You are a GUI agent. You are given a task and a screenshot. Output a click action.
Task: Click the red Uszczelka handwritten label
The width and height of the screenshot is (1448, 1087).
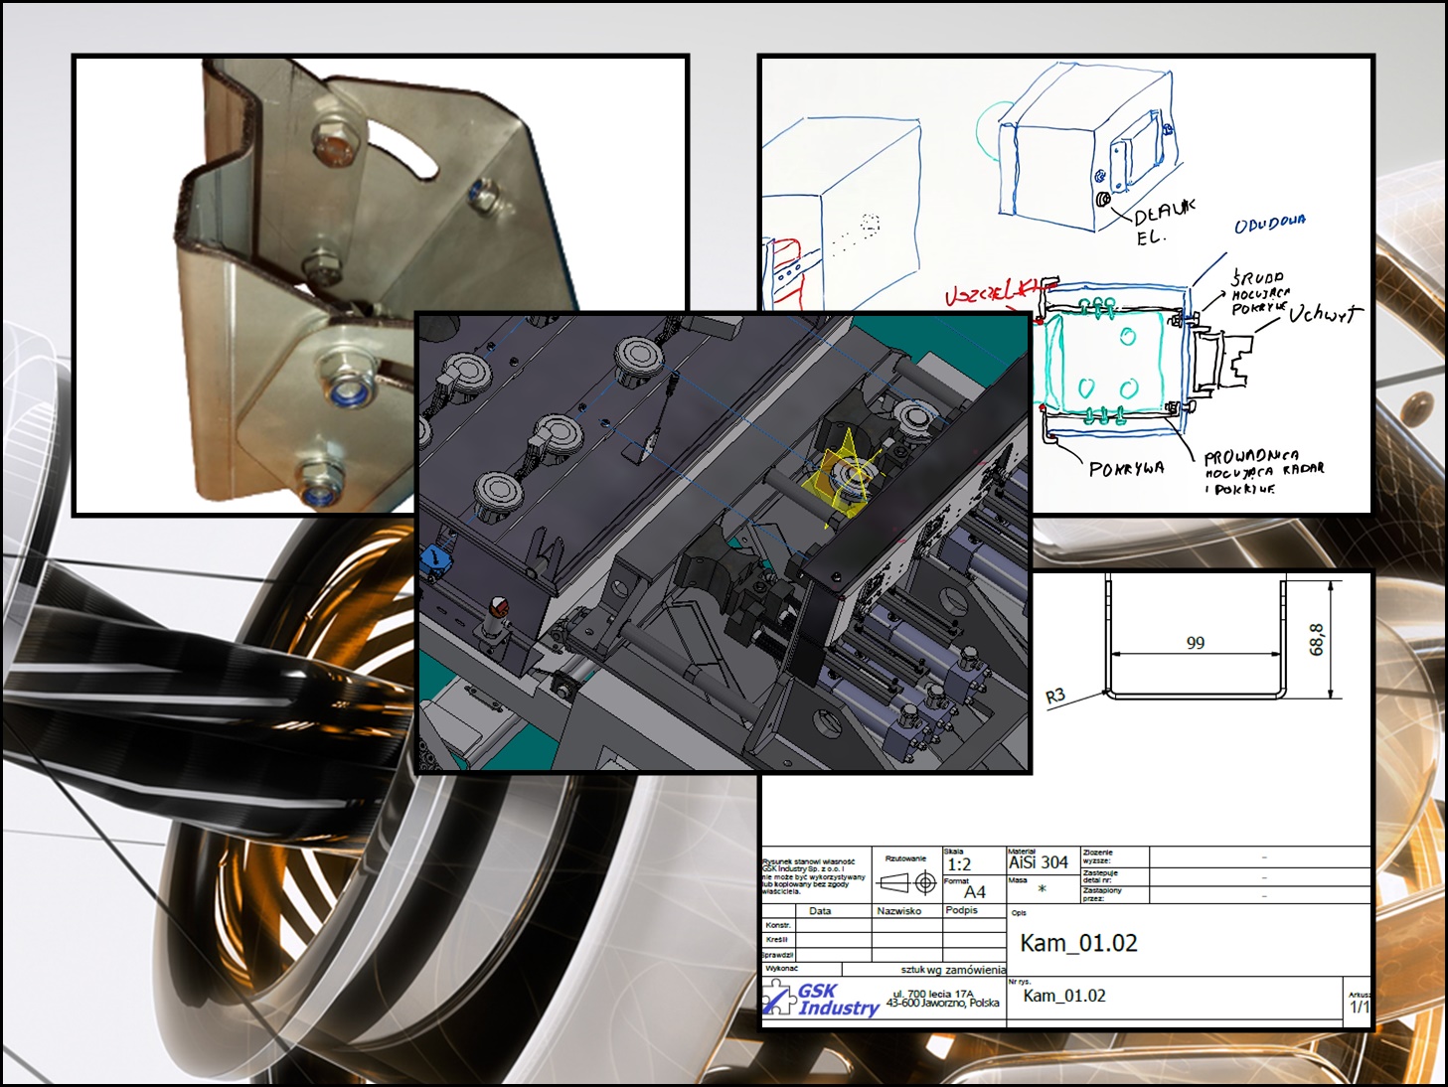(994, 290)
